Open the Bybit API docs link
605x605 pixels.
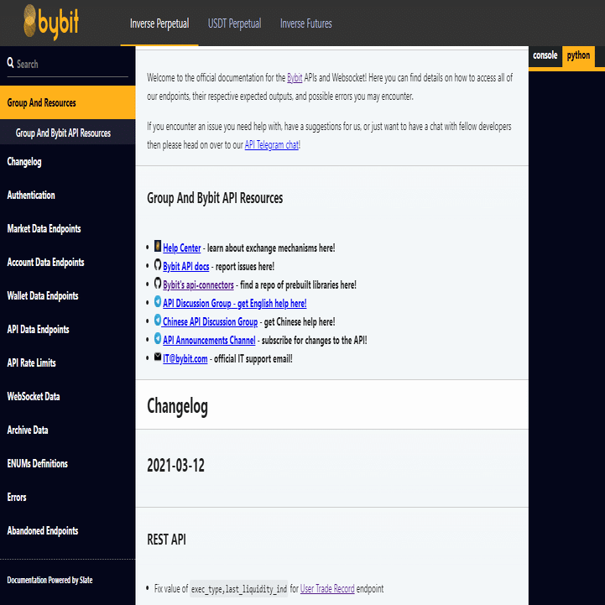[x=186, y=266]
